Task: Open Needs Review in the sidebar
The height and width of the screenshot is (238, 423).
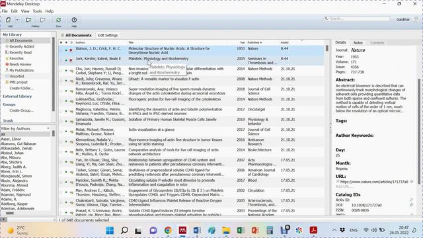Action: 20,64
